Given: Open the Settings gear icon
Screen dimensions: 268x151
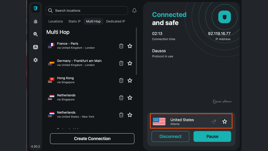Looking at the screenshot, I should 36,60.
